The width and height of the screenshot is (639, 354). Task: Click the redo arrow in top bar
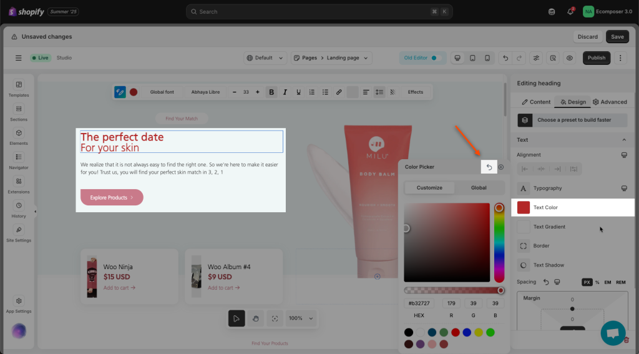point(519,58)
